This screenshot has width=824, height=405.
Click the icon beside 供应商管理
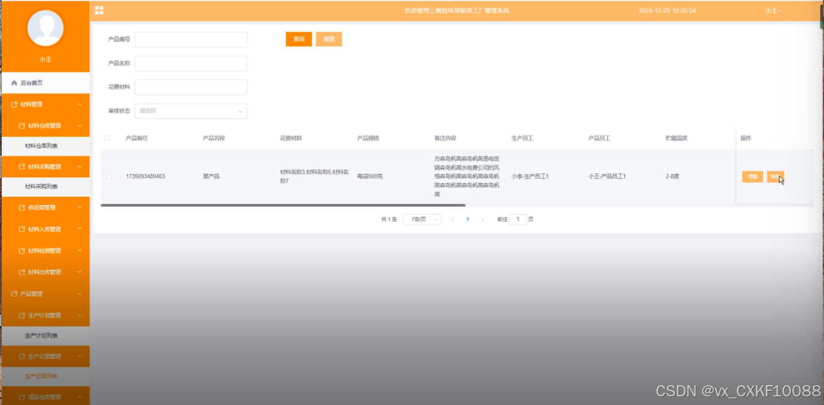pyautogui.click(x=22, y=207)
